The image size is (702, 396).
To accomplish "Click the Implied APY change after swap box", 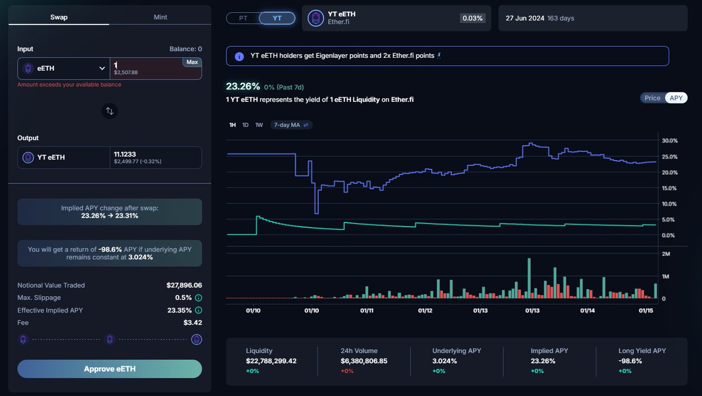I will coord(109,211).
